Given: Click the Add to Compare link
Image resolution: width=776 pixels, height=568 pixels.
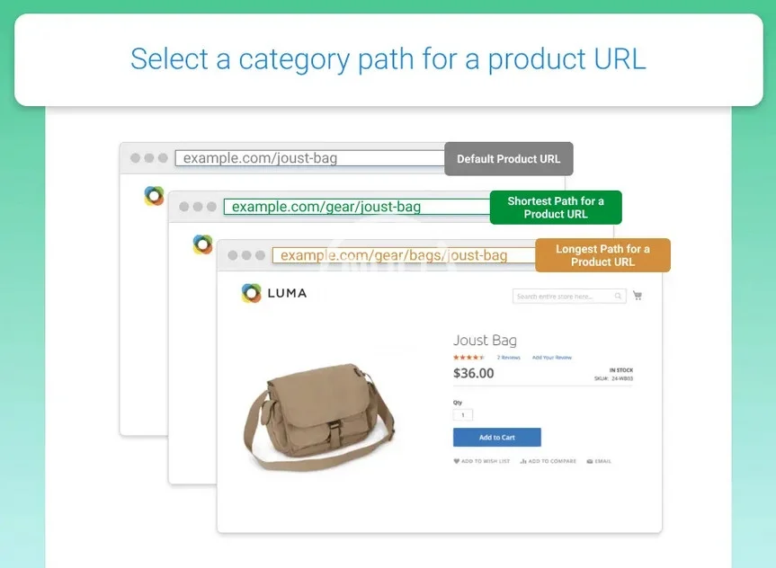Looking at the screenshot, I should click(552, 461).
